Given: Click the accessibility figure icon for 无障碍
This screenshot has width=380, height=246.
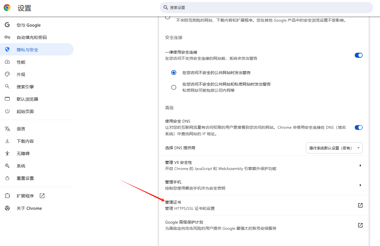Looking at the screenshot, I should tap(7, 153).
